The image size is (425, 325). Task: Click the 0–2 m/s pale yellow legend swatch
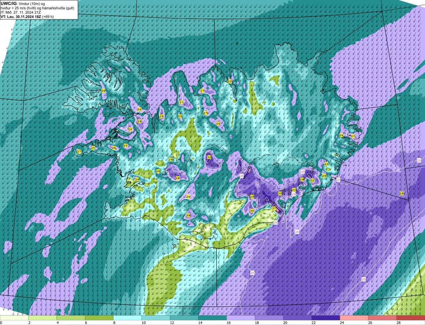point(14,318)
